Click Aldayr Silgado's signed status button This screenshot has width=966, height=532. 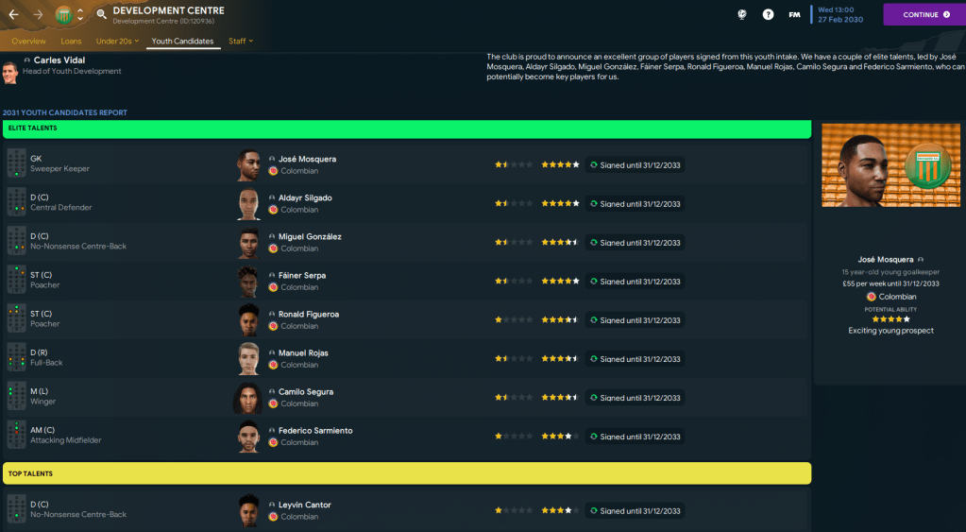click(x=636, y=203)
